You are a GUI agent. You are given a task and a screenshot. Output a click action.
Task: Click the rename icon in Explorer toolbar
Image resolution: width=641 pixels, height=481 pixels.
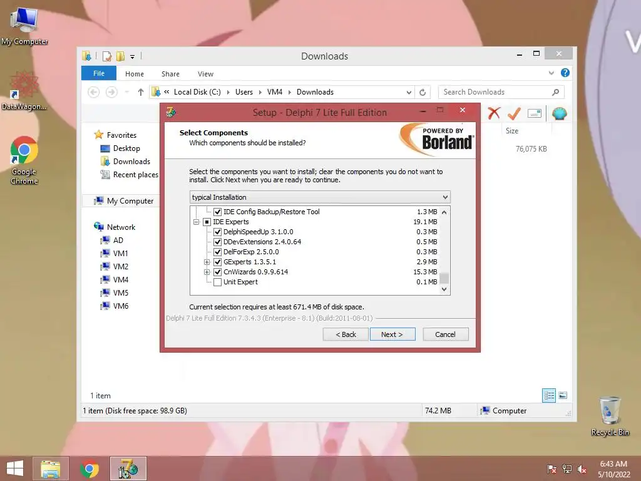pos(535,113)
